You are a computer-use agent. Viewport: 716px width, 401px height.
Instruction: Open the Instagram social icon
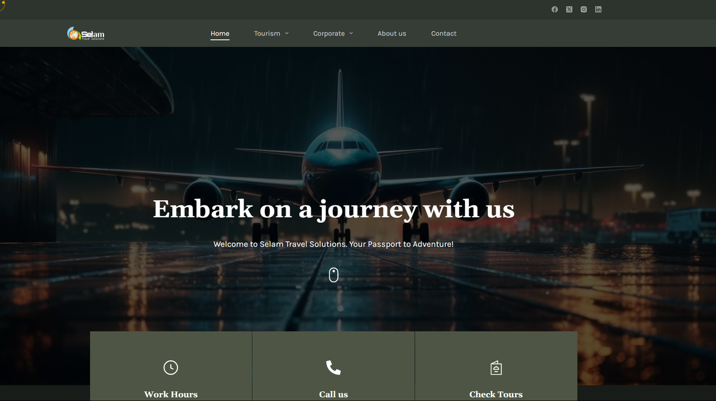point(584,9)
